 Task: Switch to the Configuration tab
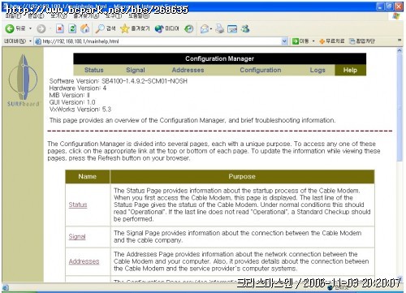261,70
